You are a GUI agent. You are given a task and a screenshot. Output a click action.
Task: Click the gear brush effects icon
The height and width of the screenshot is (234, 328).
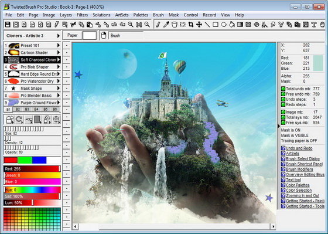56,120
